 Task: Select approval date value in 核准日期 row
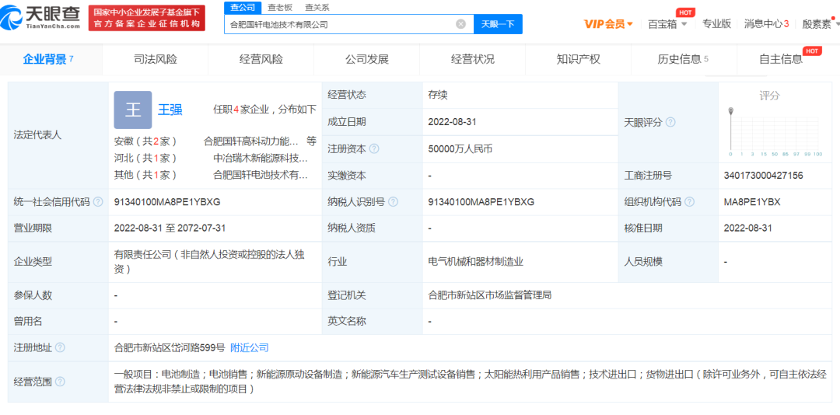click(747, 228)
